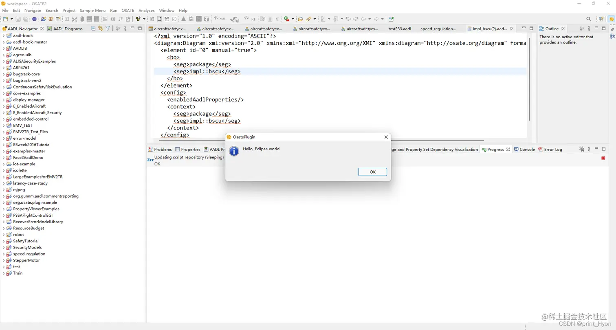Select the Train project
The image size is (616, 330).
pyautogui.click(x=18, y=273)
